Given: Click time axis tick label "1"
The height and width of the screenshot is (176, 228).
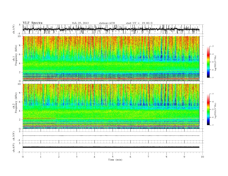Looking at the screenshot, I should 41,157.
